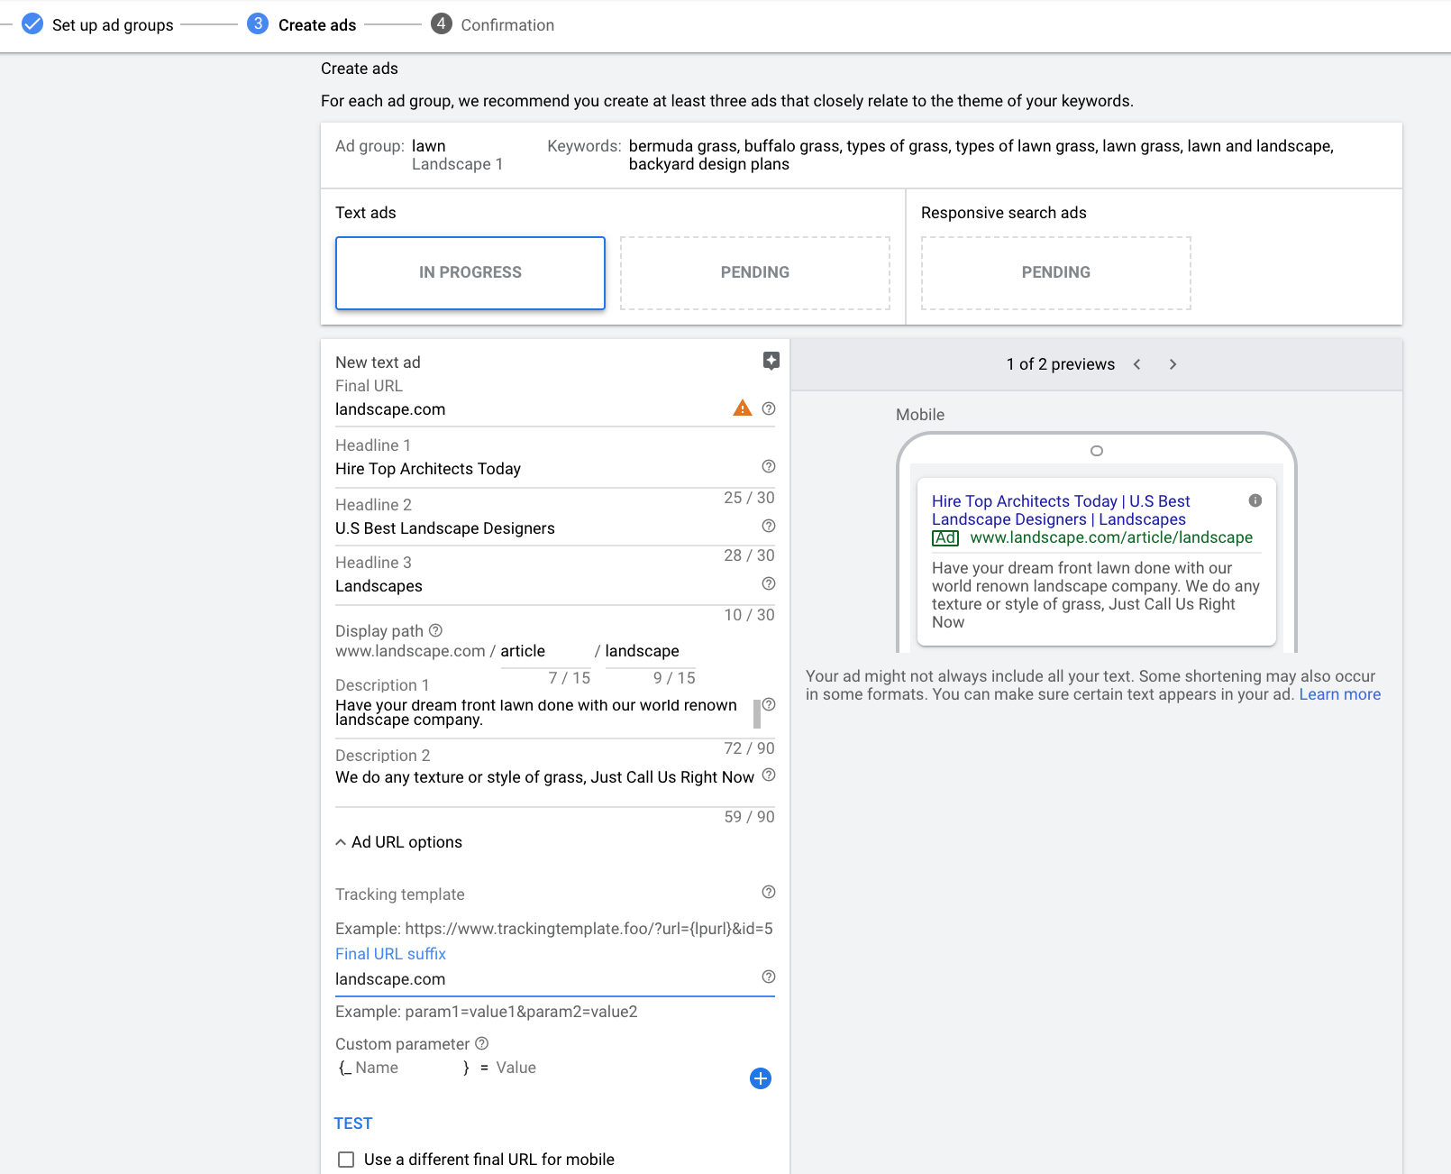Open the Headline 1 help icon
Viewport: 1451px width, 1174px height.
point(769,466)
